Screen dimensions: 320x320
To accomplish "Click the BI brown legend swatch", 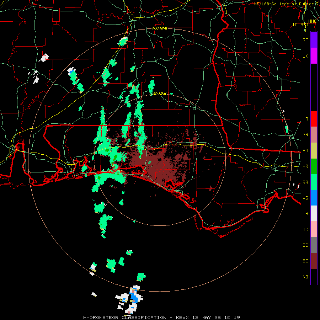I will [314, 261].
